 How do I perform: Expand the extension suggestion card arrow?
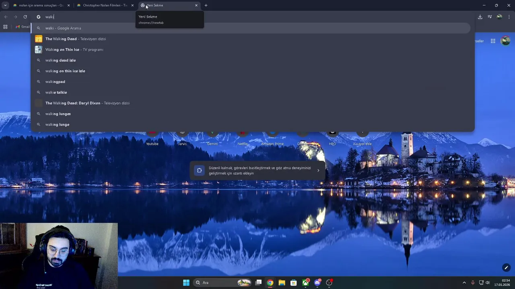(318, 171)
